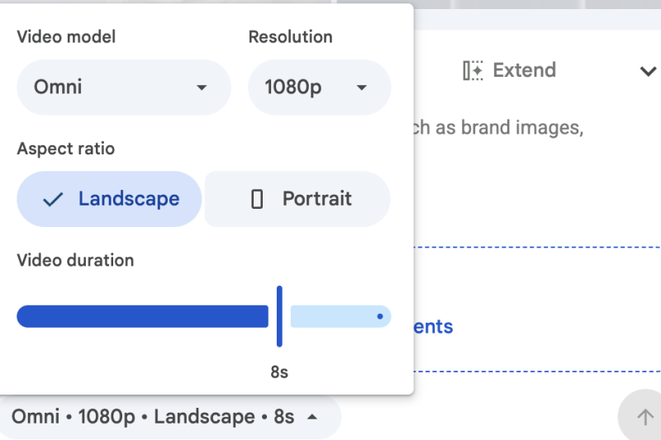The image size is (661, 440).
Task: Expand the chevron next to Extend
Action: tap(649, 71)
